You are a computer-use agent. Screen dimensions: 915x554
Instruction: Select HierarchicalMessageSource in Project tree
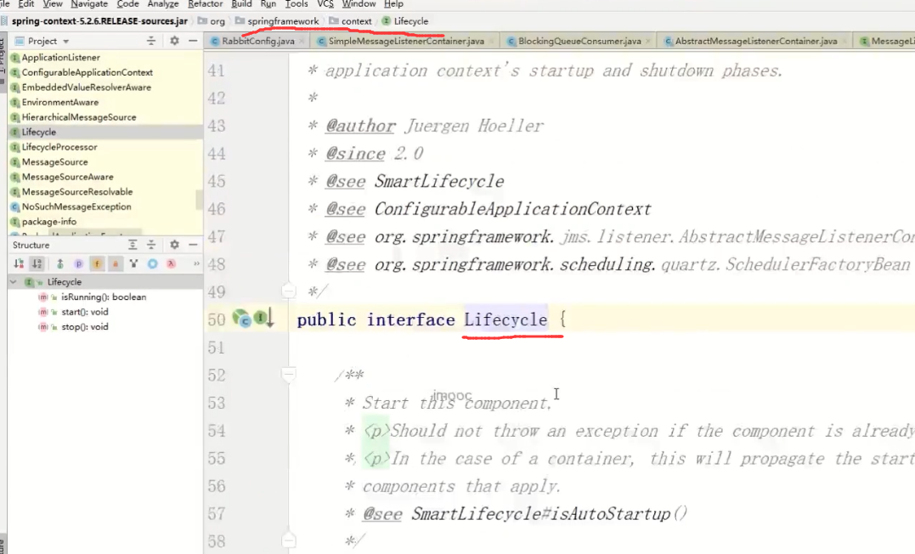point(79,117)
